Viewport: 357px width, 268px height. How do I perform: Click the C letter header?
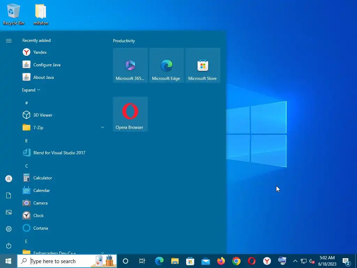26,166
